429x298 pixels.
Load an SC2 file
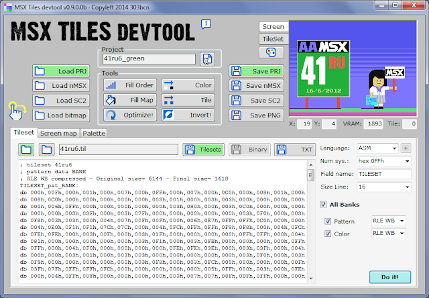[61, 101]
